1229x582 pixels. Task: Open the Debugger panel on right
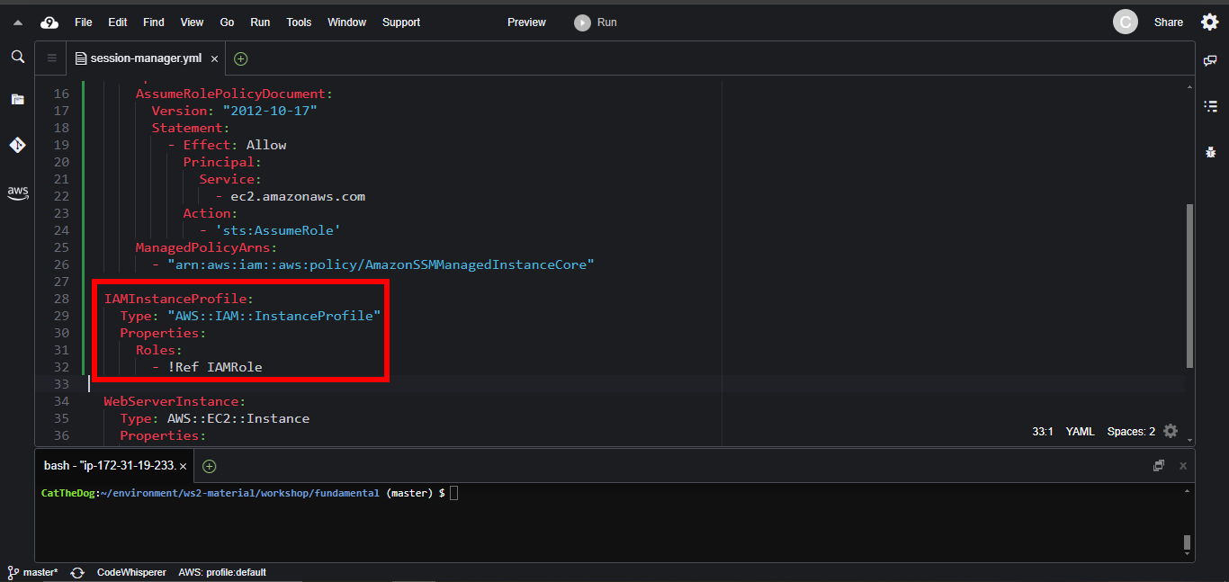pos(1210,152)
